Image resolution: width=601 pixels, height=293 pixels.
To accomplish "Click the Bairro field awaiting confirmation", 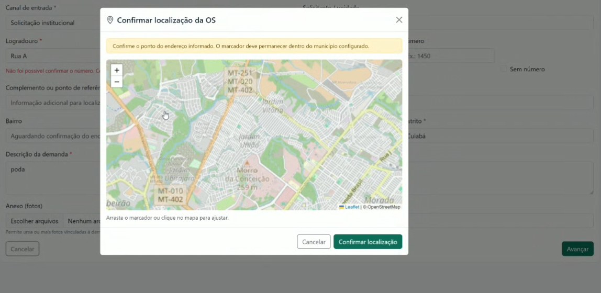I will [x=53, y=136].
